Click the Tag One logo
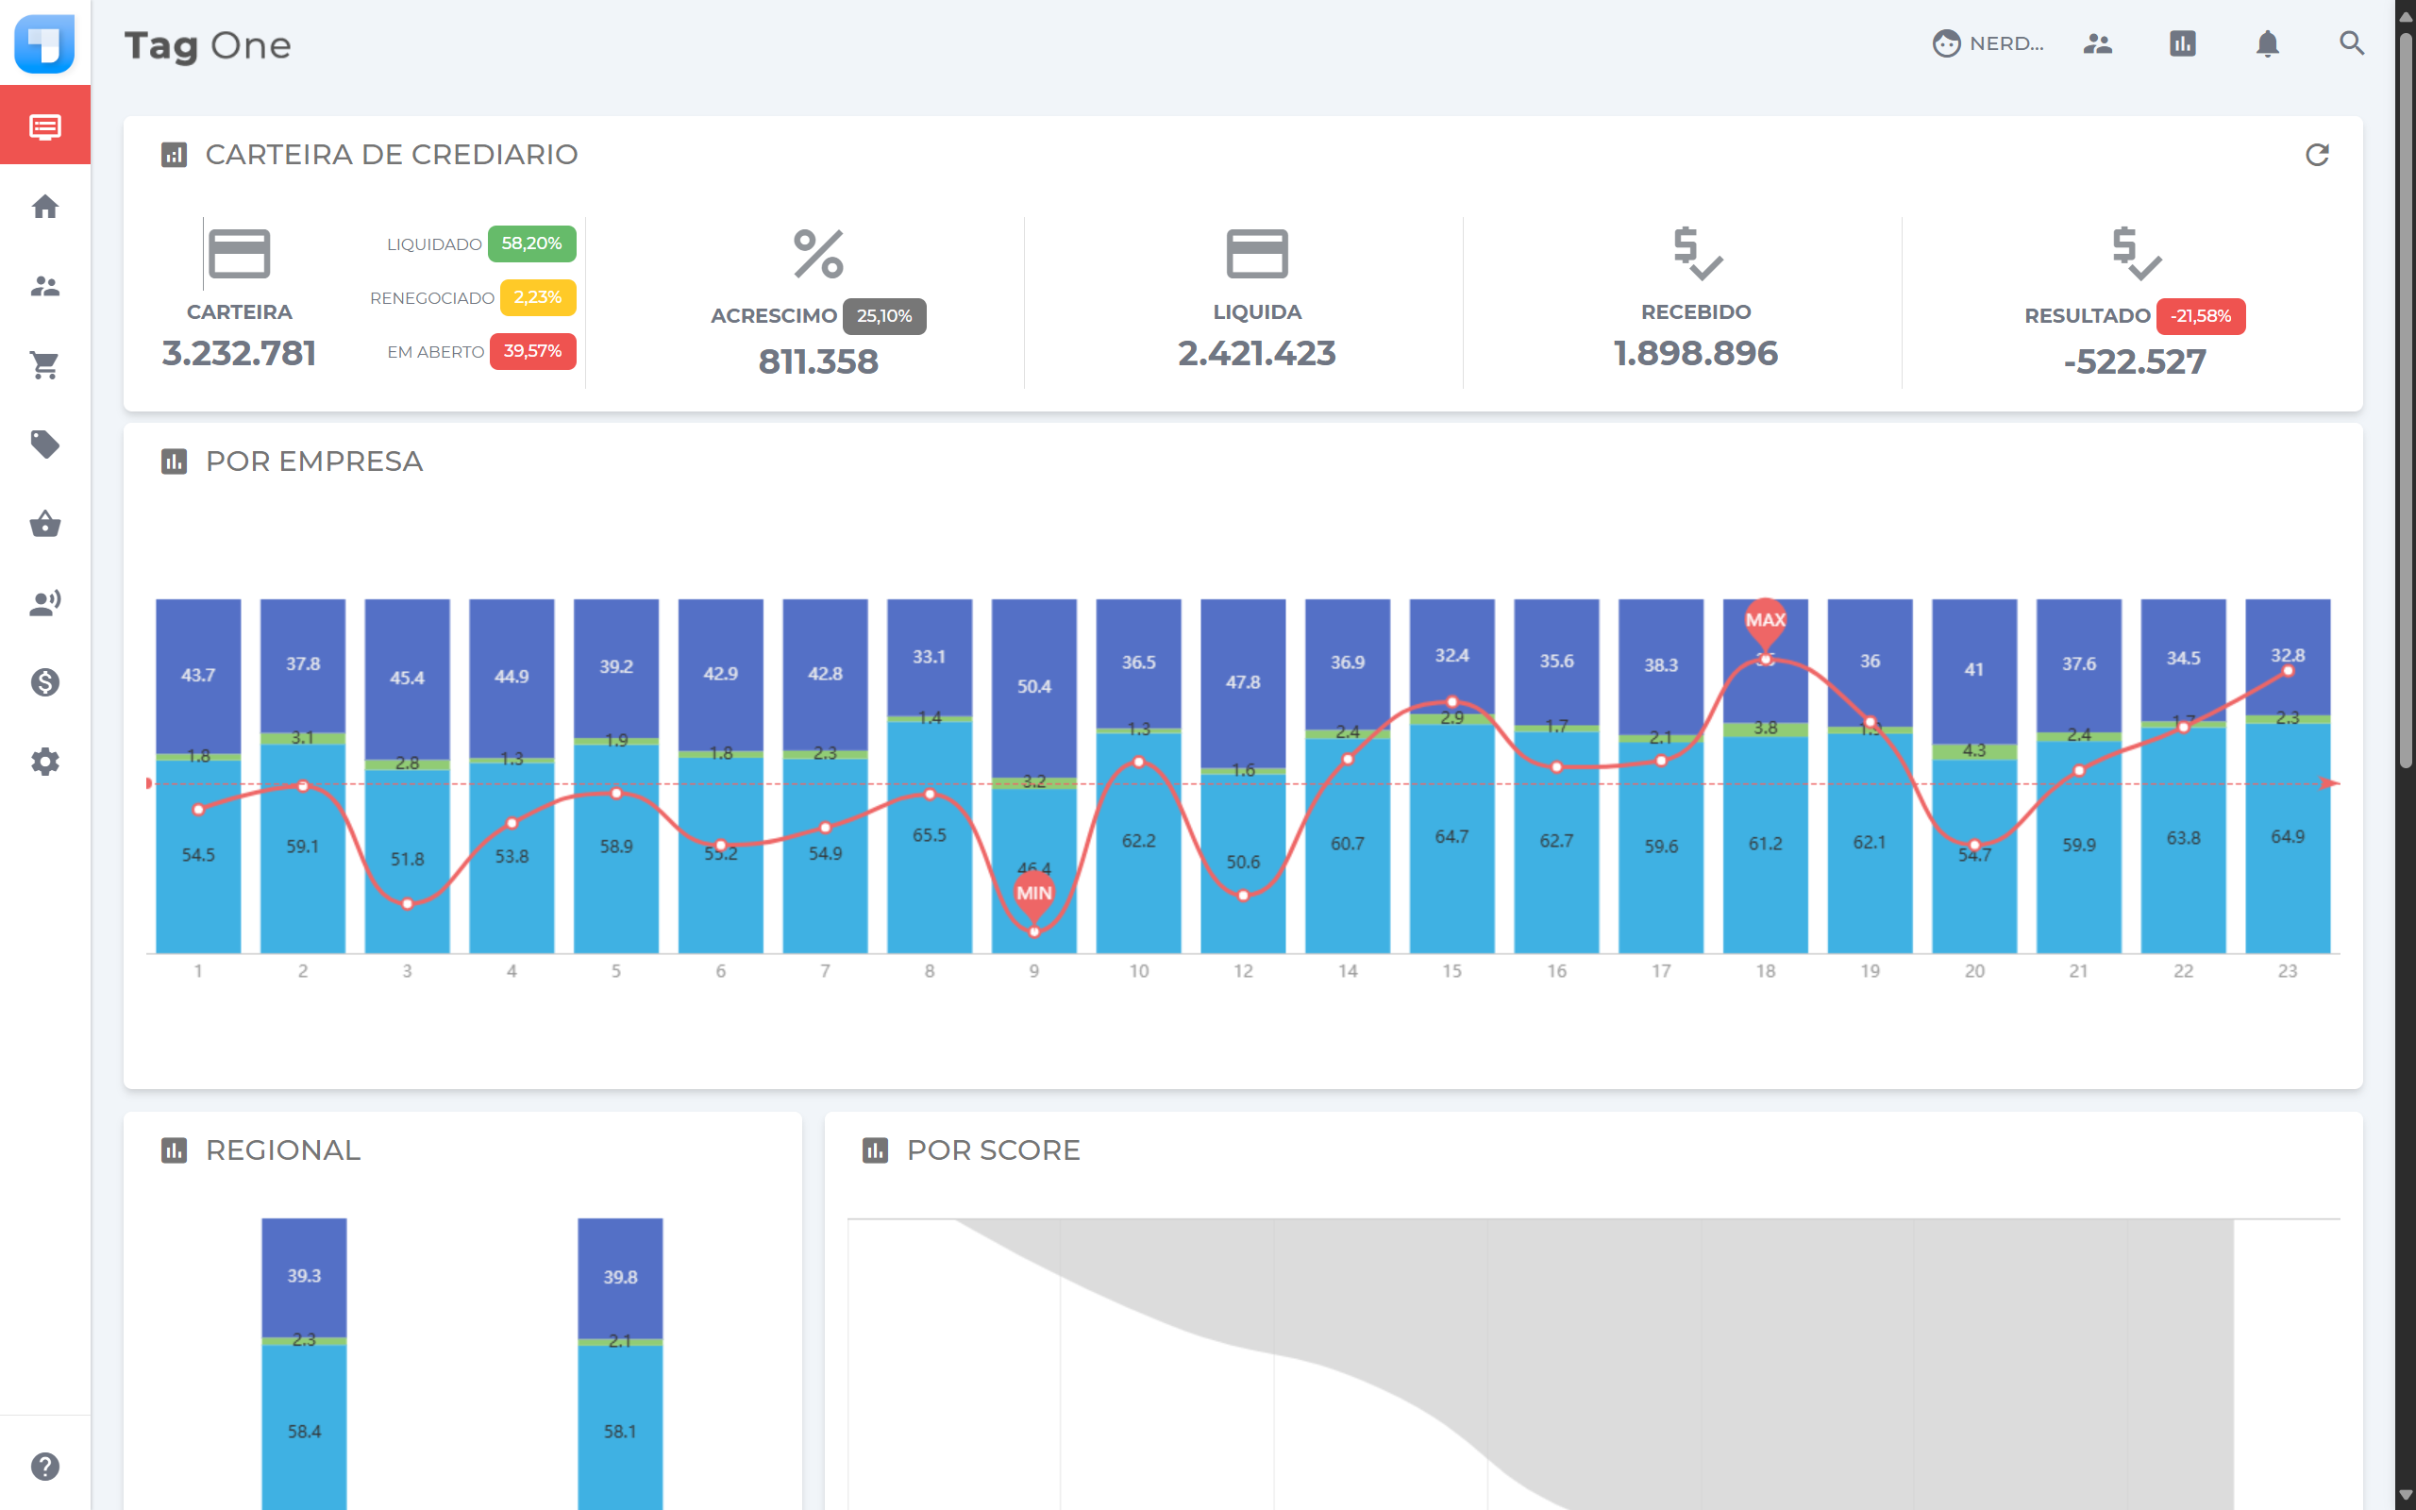The image size is (2416, 1510). coord(45,44)
